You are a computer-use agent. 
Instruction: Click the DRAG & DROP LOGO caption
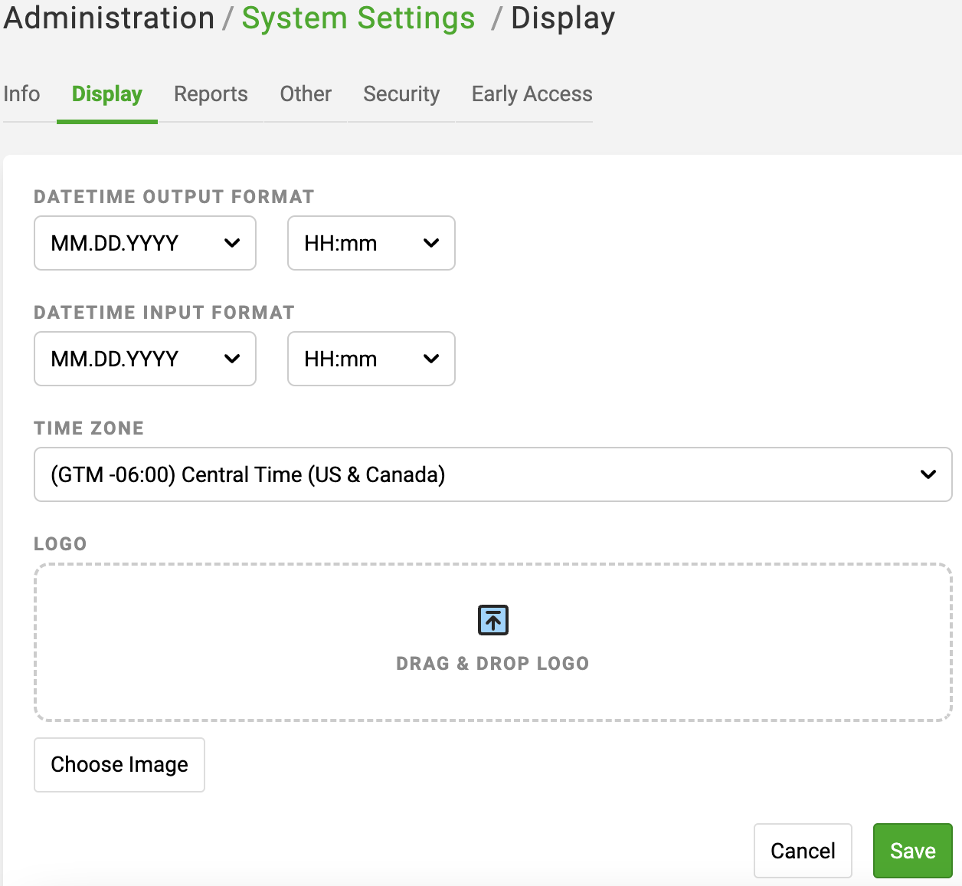492,664
